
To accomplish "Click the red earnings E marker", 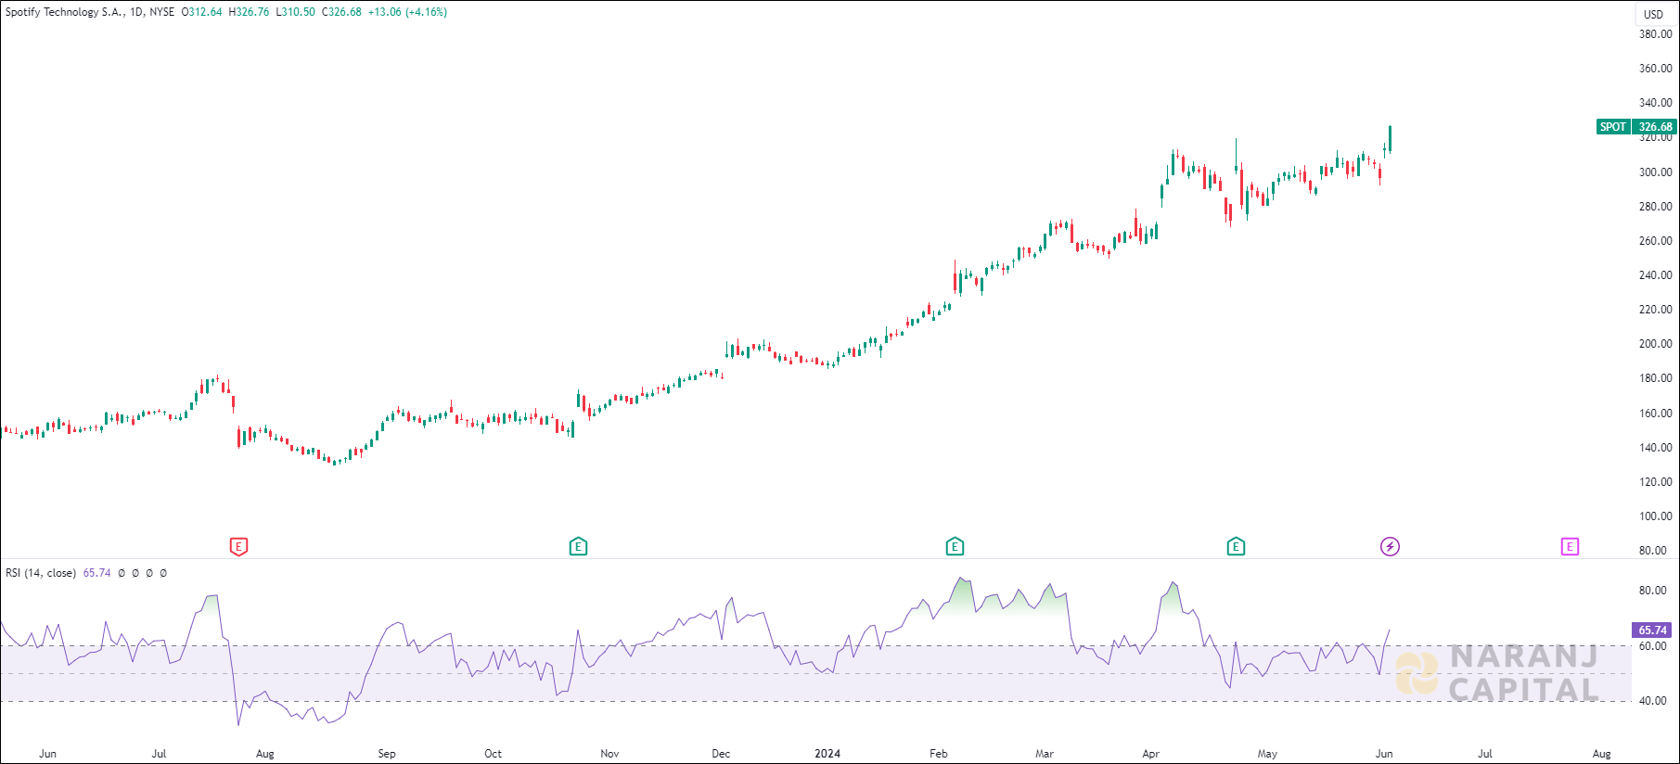I will (238, 547).
